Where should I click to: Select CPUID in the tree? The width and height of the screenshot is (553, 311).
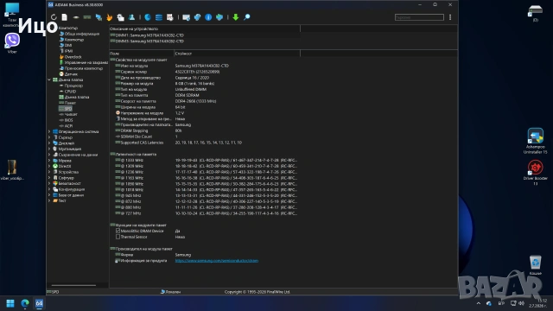click(67, 92)
